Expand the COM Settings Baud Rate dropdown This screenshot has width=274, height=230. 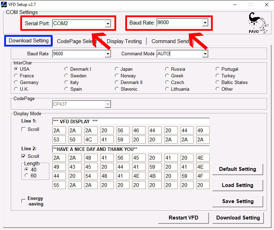point(205,23)
